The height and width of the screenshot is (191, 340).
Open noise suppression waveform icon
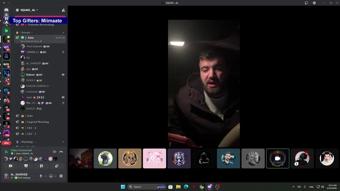tap(54, 152)
